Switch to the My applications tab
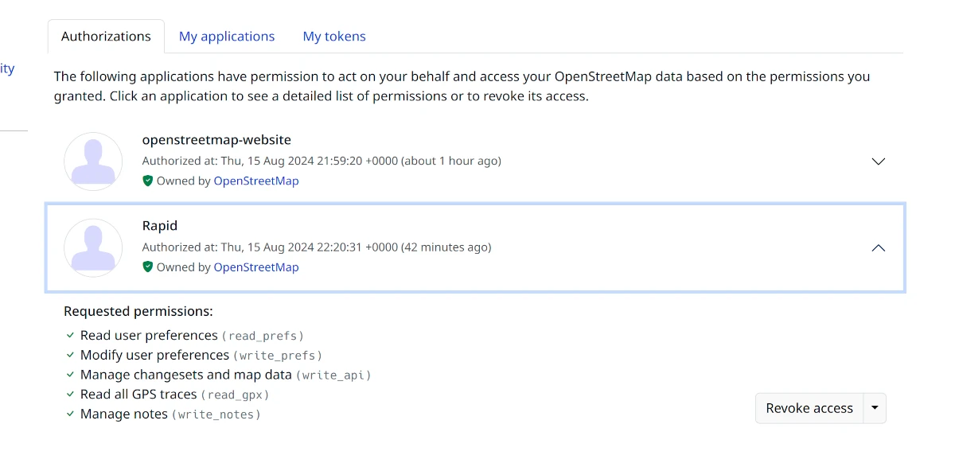 click(227, 37)
